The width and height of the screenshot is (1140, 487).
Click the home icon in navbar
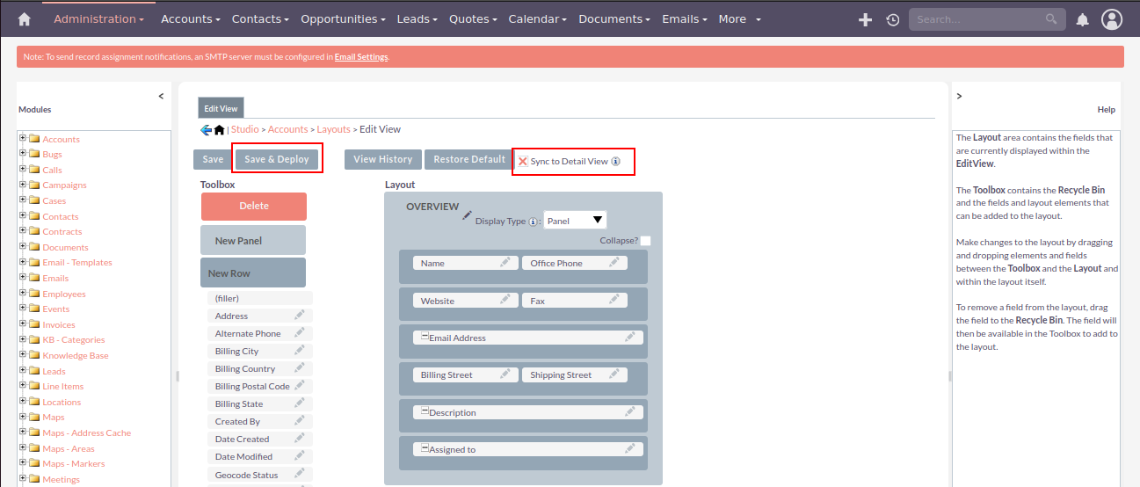pyautogui.click(x=24, y=19)
